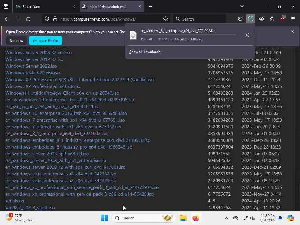300x225 pixels.
Task: Open en_windows_7_ultimate_with_sp1 ISO link
Action: 63,127
